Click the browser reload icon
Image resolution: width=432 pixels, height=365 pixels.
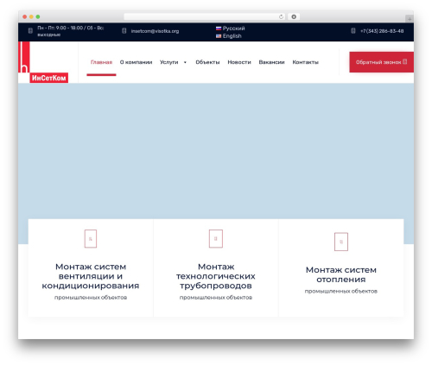click(281, 16)
